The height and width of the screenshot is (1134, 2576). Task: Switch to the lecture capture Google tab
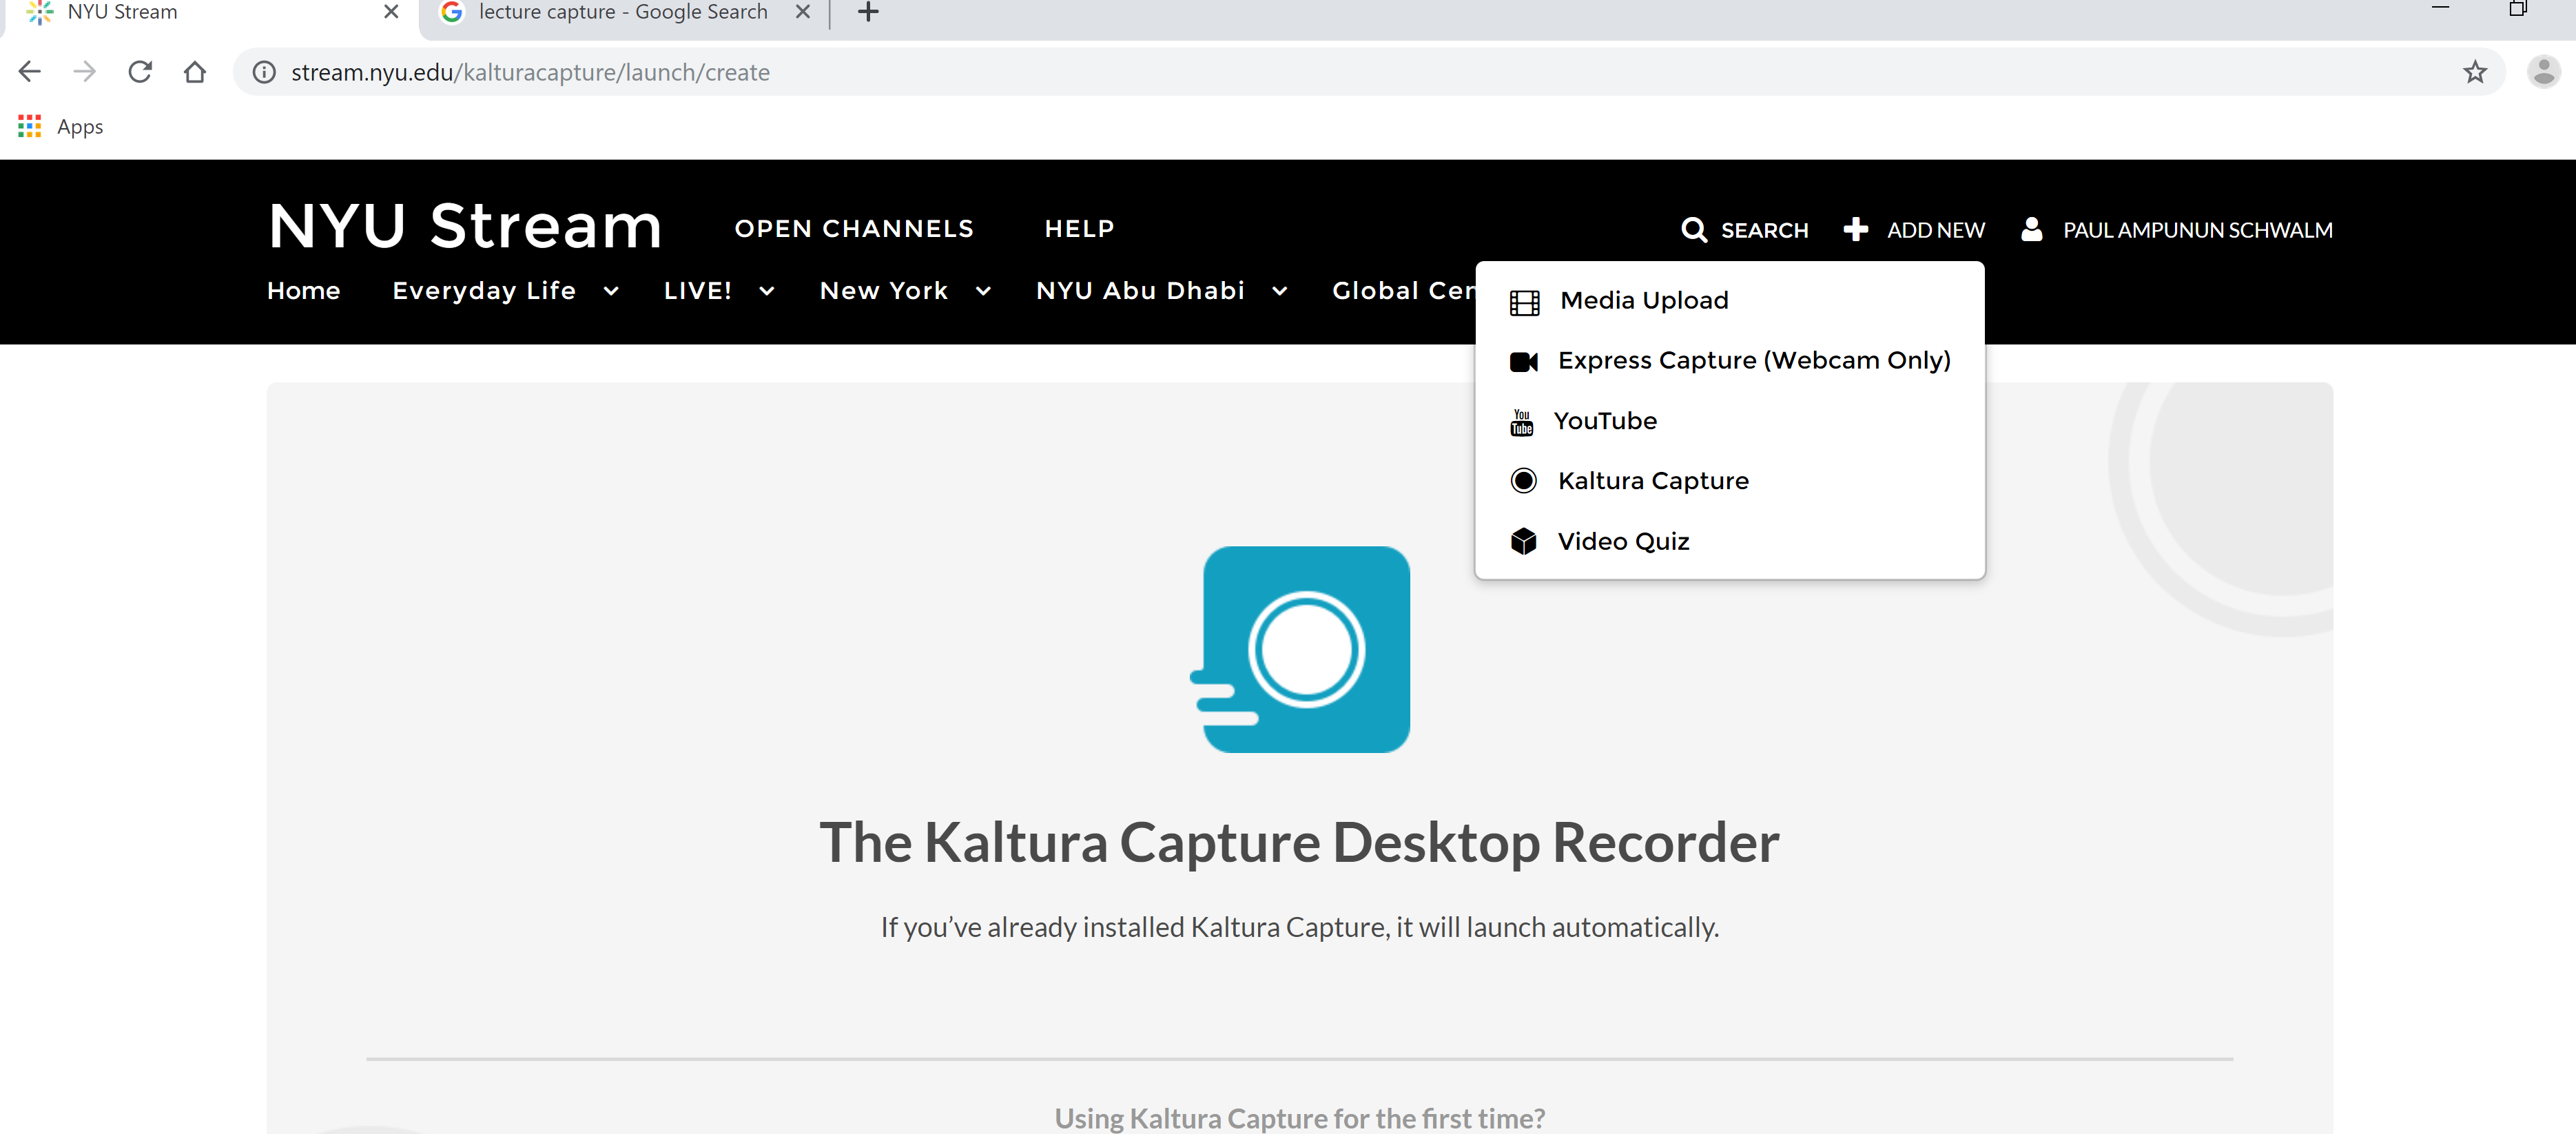click(622, 13)
